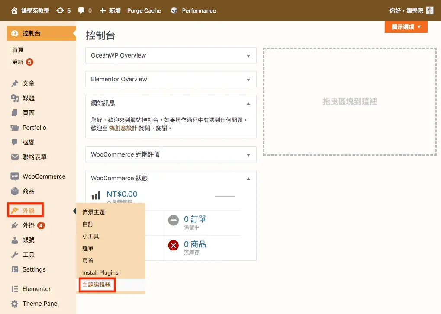This screenshot has height=314, width=441.
Task: Click the box icon beside 商品
Action: [x=15, y=191]
